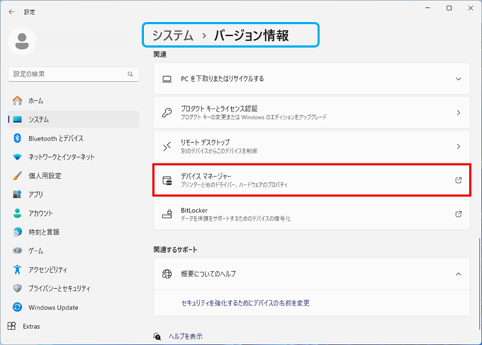Open Bluetooth とデバイス settings
This screenshot has width=482, height=345.
74,138
